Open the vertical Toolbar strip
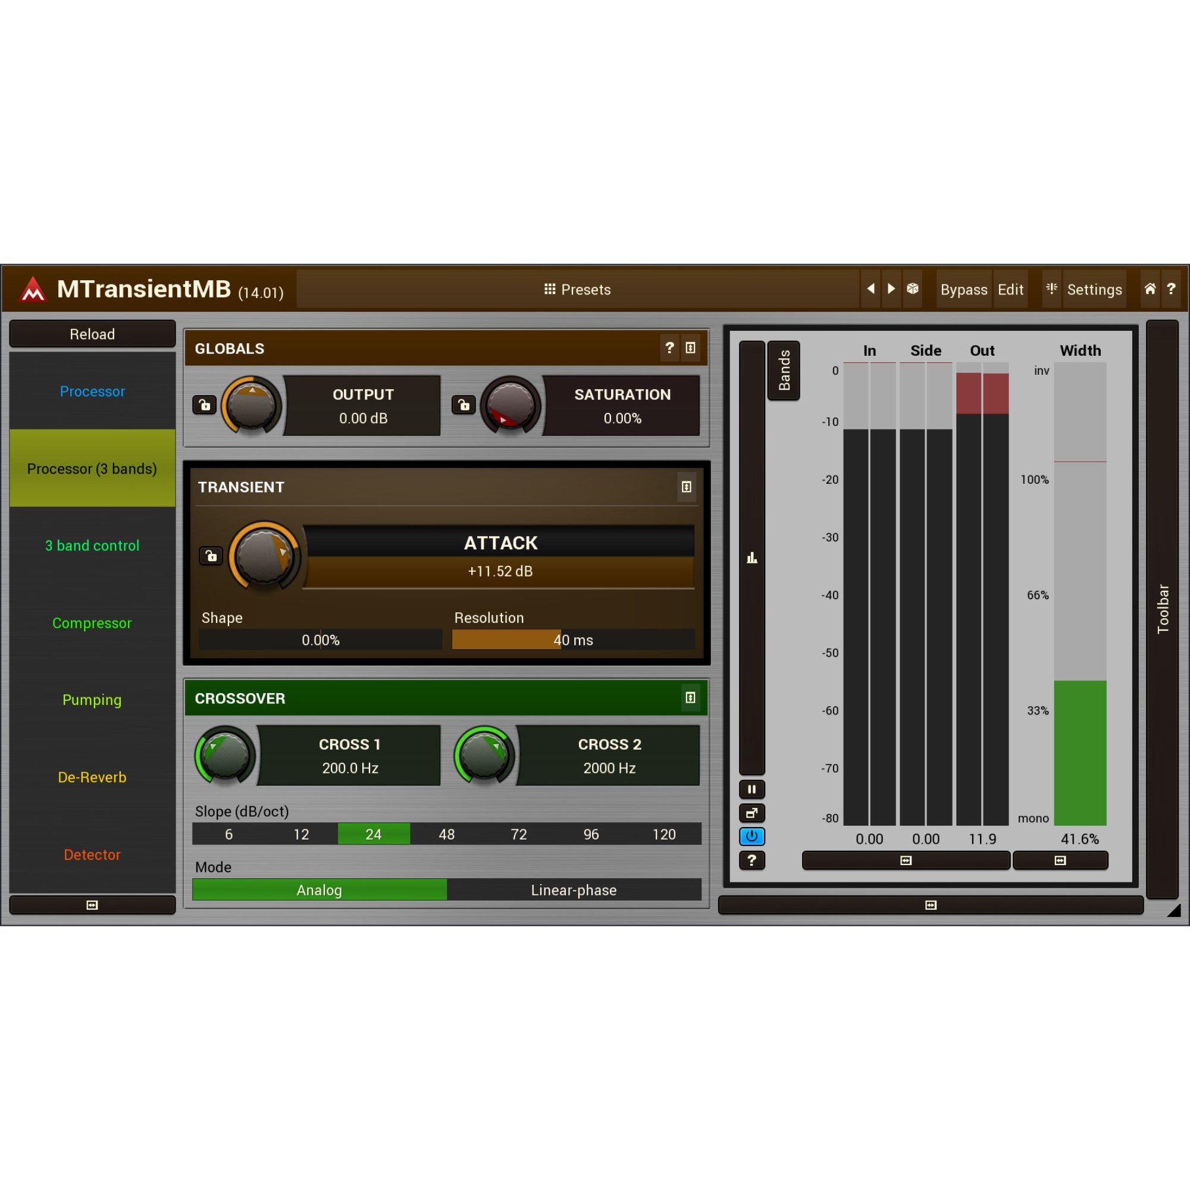This screenshot has width=1190, height=1190. click(x=1162, y=609)
